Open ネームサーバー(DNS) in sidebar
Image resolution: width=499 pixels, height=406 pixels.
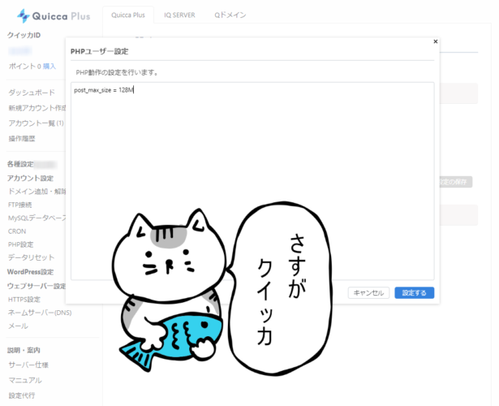point(40,313)
